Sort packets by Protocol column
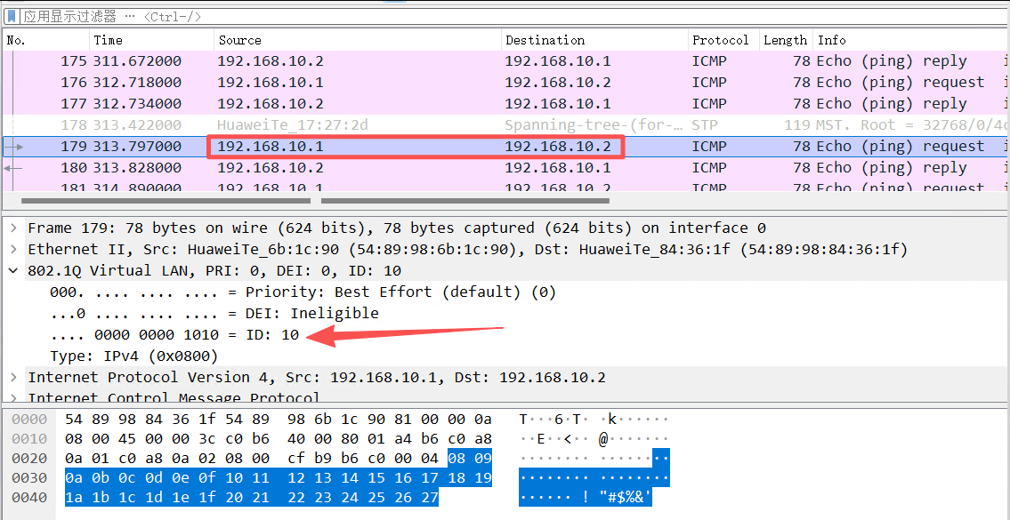The image size is (1010, 520). click(x=722, y=39)
